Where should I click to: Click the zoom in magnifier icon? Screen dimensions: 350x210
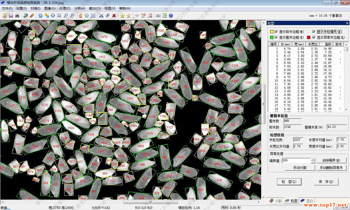pyautogui.click(x=72, y=16)
